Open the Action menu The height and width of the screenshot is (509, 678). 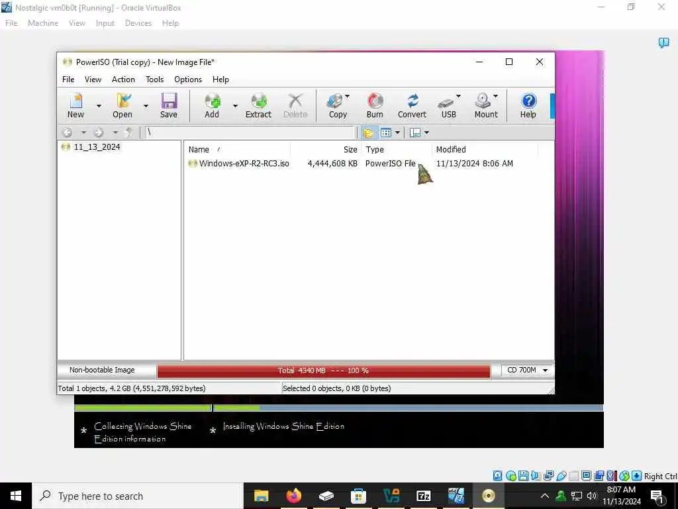point(123,80)
